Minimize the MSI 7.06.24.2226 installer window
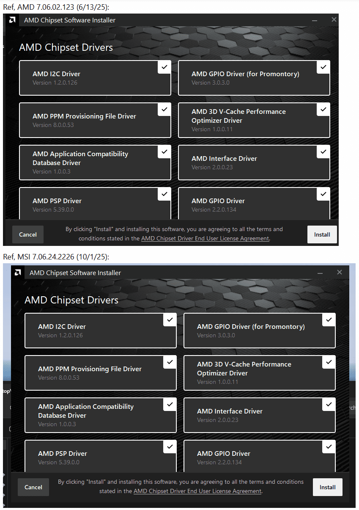Screen dimensions: 359x510 click(x=320, y=273)
